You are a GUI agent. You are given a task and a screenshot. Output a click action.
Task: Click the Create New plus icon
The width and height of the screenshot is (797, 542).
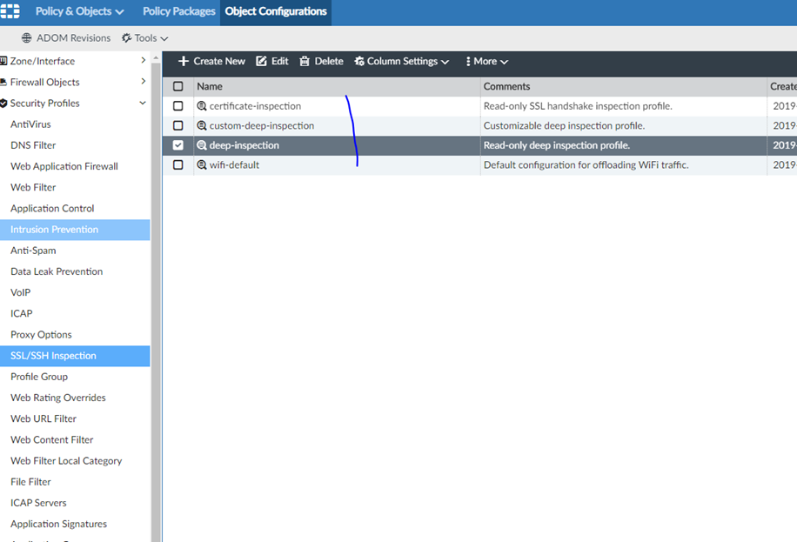pyautogui.click(x=184, y=62)
